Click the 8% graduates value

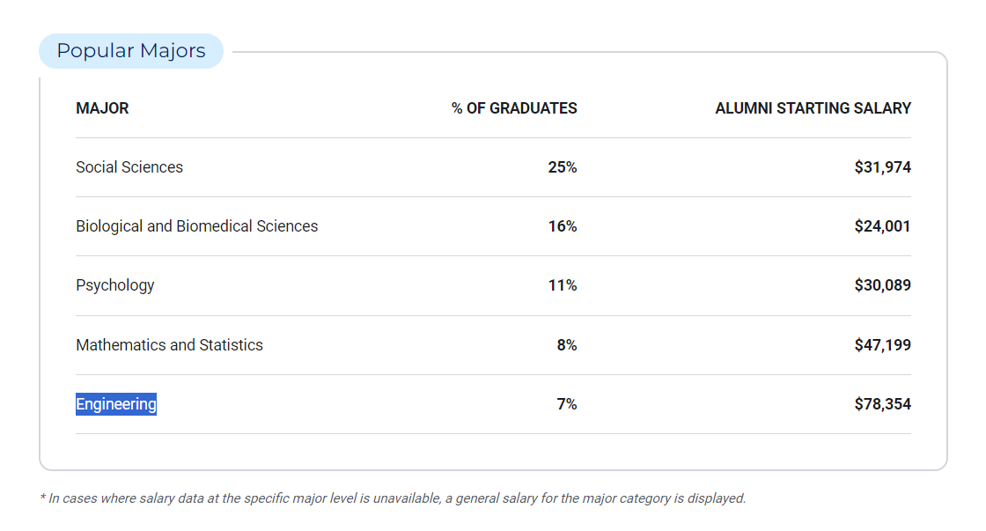tap(567, 345)
